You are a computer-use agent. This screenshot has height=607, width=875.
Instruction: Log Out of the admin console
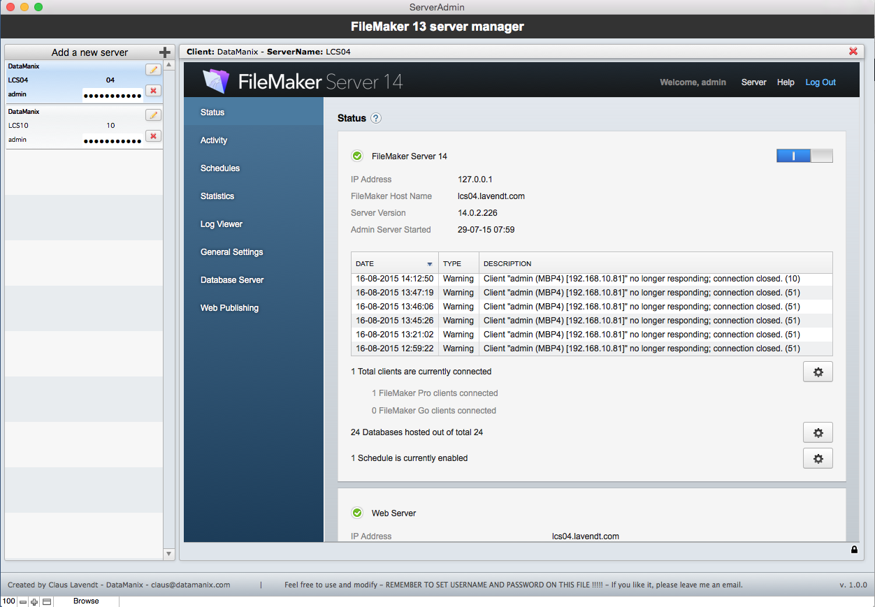pos(820,82)
